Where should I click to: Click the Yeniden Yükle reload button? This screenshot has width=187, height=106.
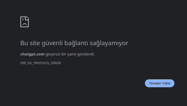coord(160,83)
